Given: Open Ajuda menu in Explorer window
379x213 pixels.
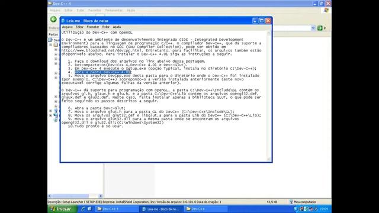Looking at the screenshot, I should click(x=131, y=11).
